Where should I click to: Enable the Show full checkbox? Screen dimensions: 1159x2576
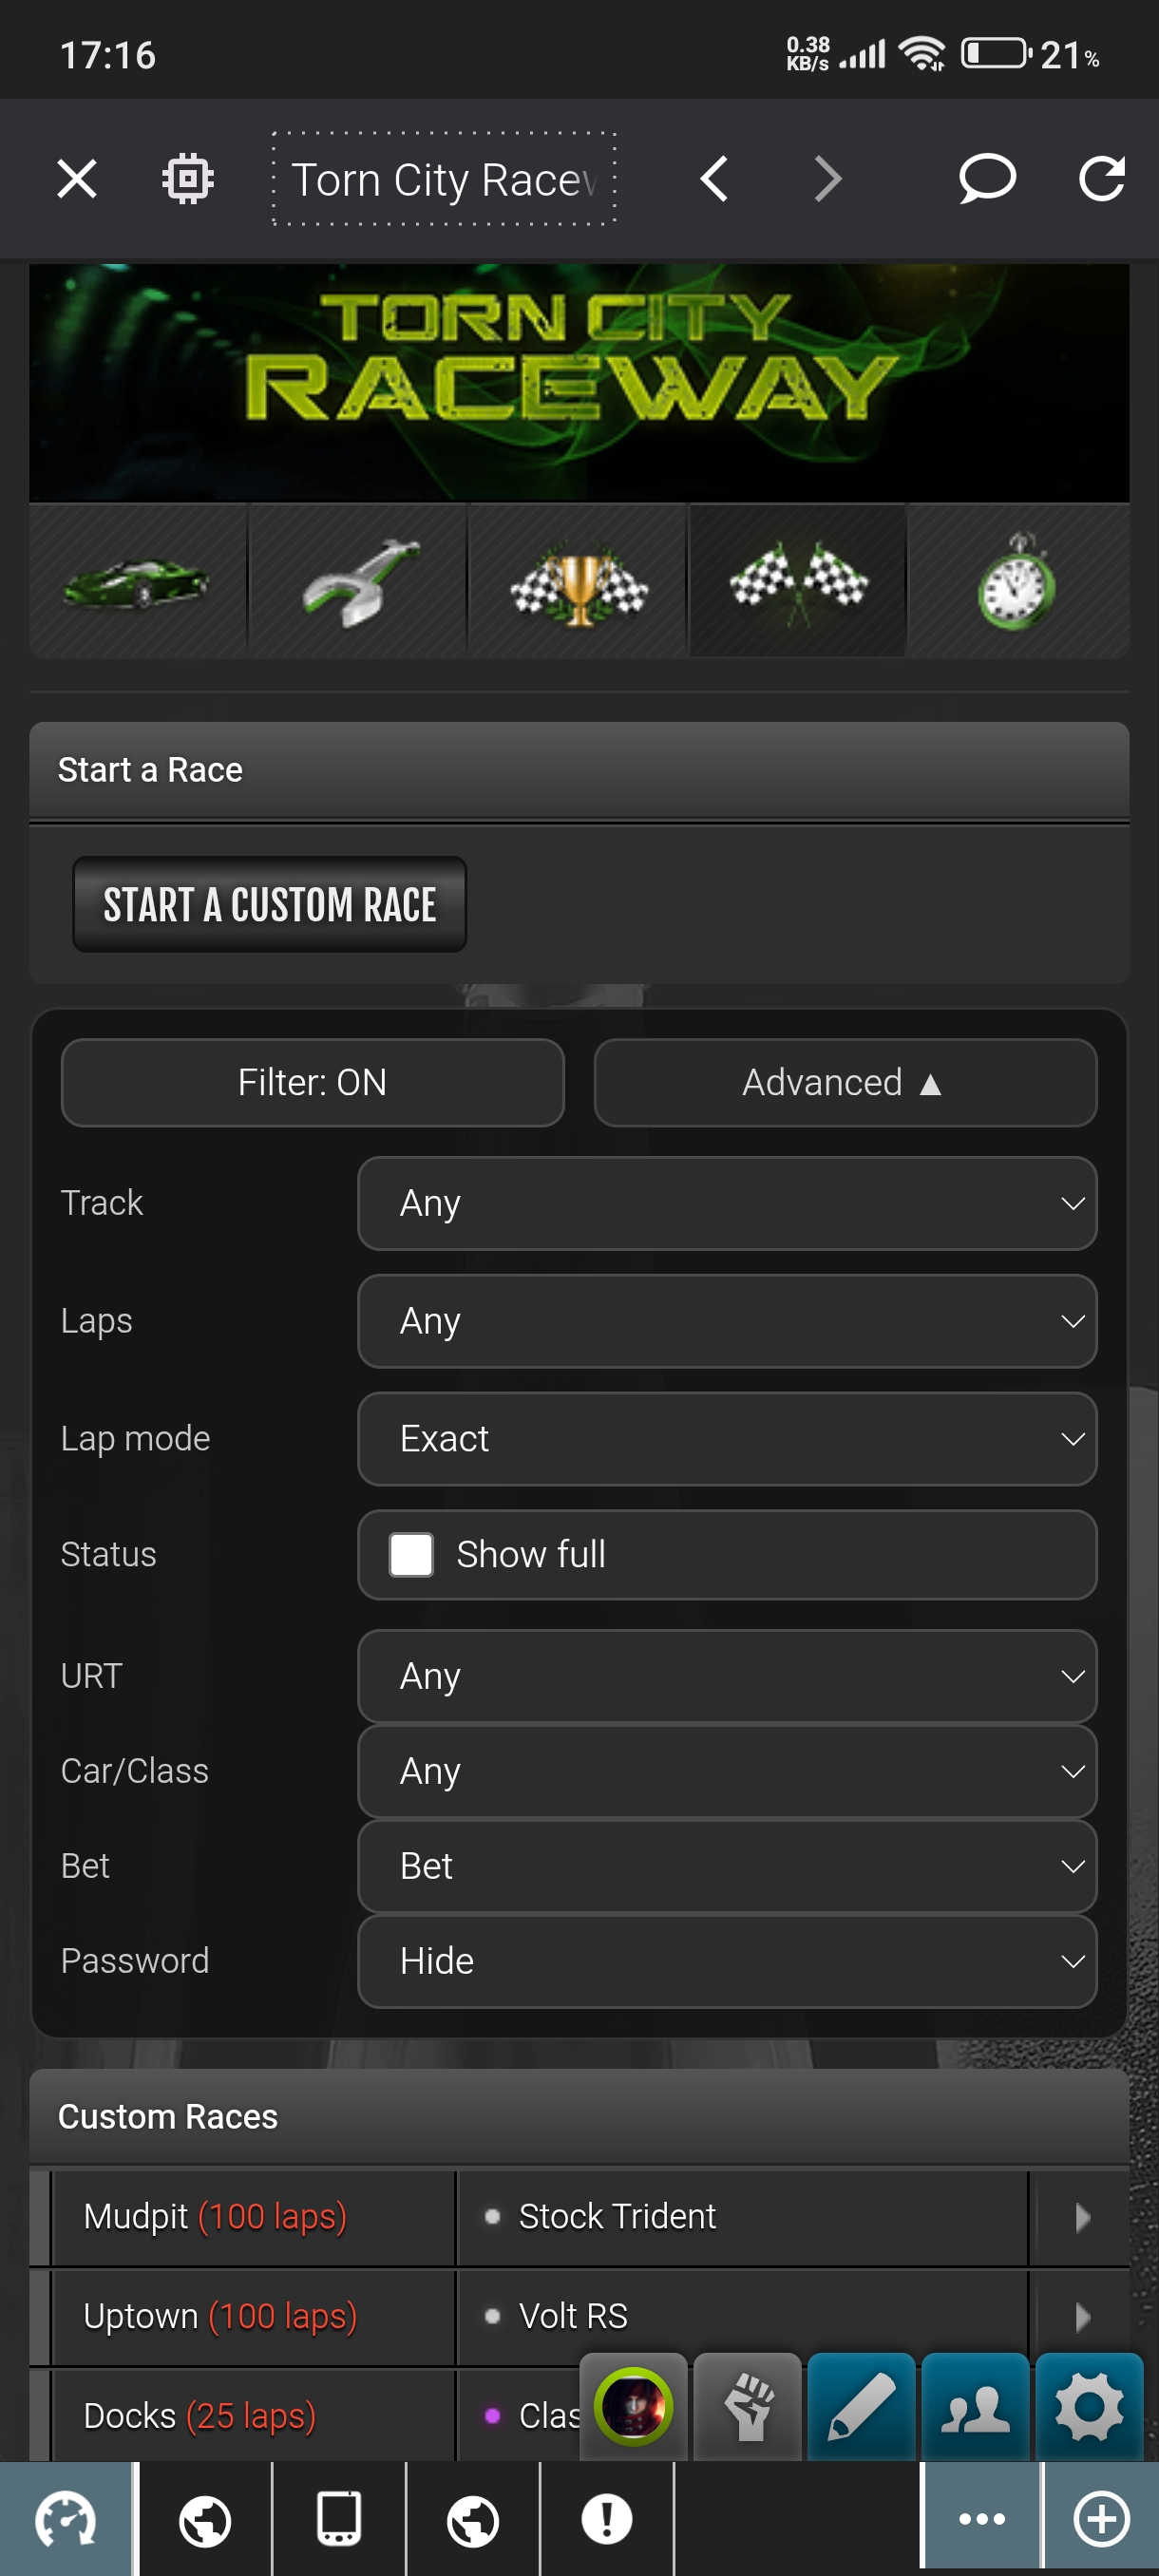tap(411, 1555)
